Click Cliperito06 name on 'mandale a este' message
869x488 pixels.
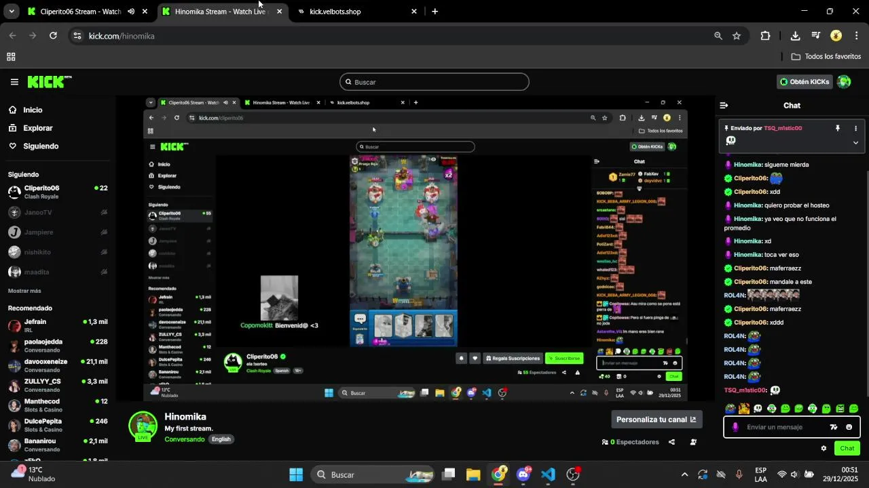[x=750, y=282]
